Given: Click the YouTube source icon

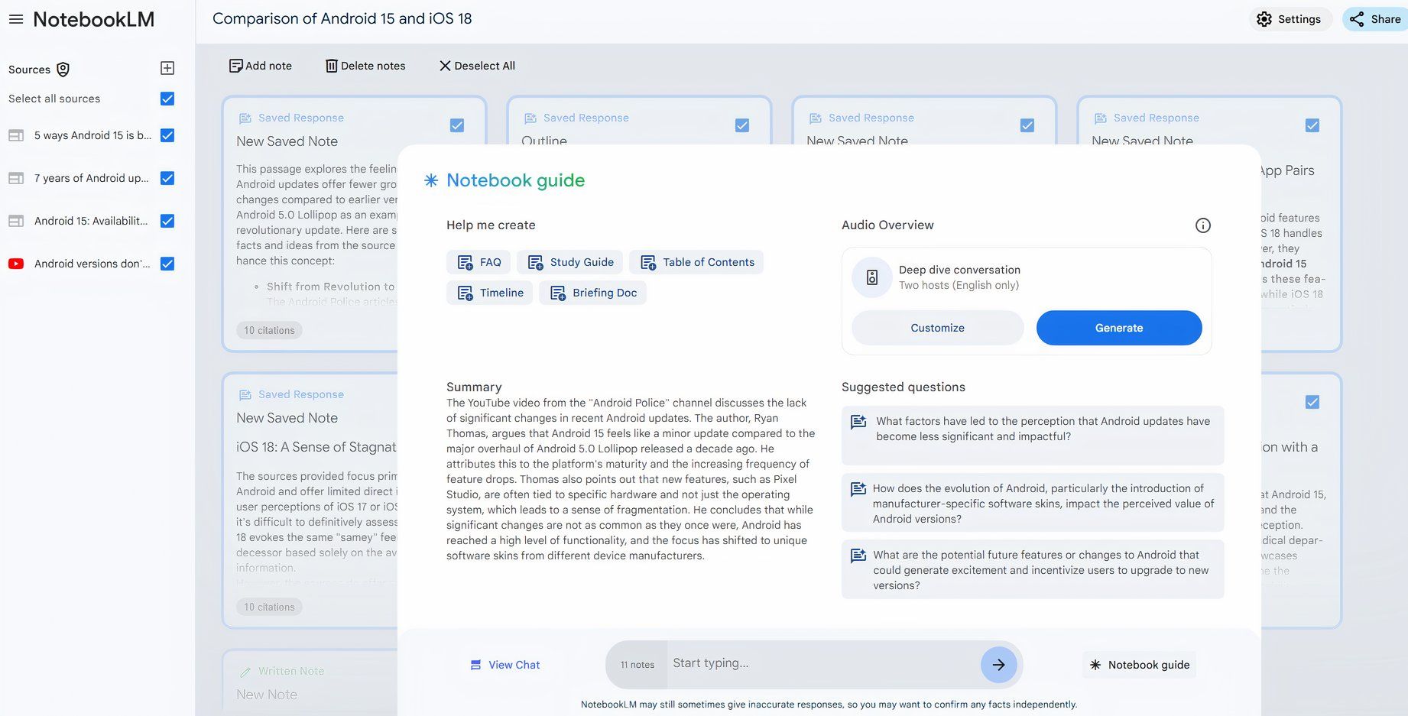Looking at the screenshot, I should click(16, 264).
